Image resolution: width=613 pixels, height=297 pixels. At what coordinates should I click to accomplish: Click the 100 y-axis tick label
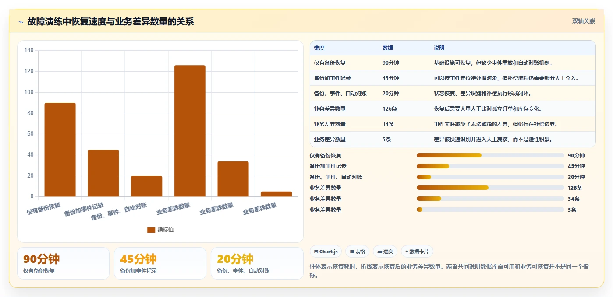[29, 92]
